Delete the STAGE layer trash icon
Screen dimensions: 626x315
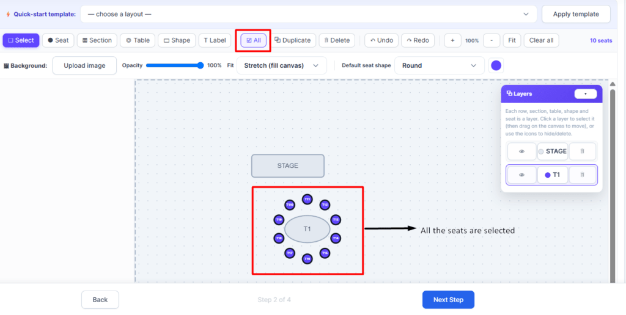(582, 151)
